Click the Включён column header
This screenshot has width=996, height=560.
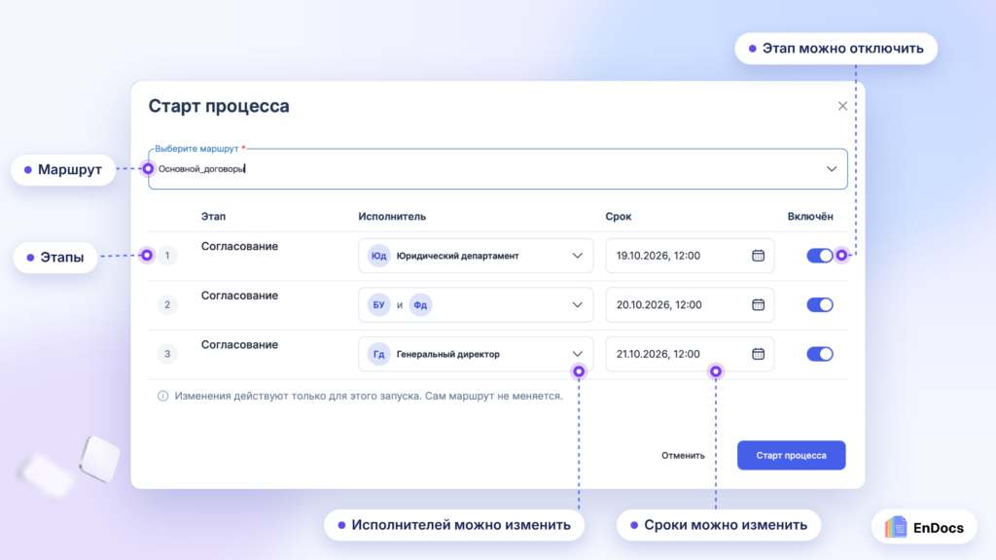tap(810, 217)
